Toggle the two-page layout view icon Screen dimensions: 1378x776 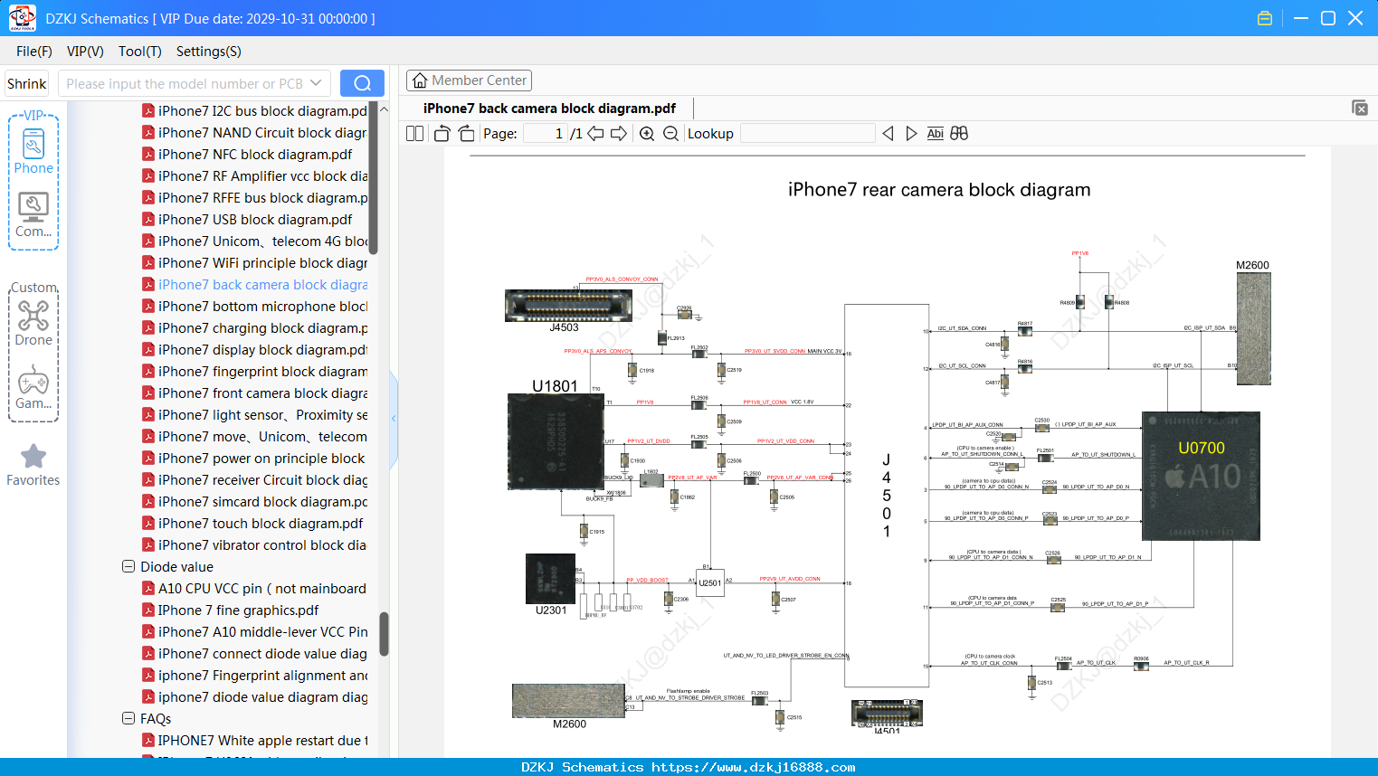tap(415, 134)
